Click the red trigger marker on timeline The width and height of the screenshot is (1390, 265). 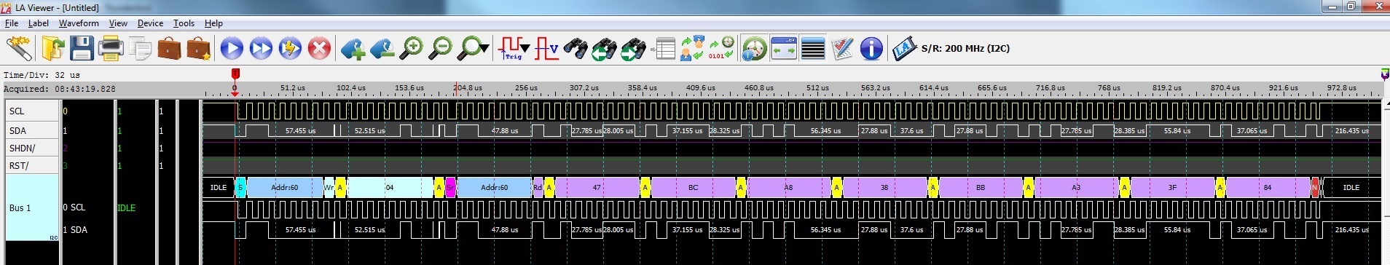pyautogui.click(x=235, y=74)
